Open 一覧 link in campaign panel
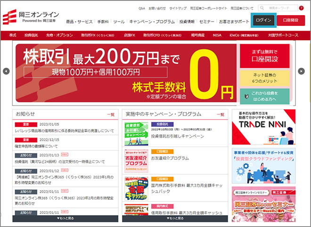Viewport: 311px width, 227px height. [x=221, y=114]
